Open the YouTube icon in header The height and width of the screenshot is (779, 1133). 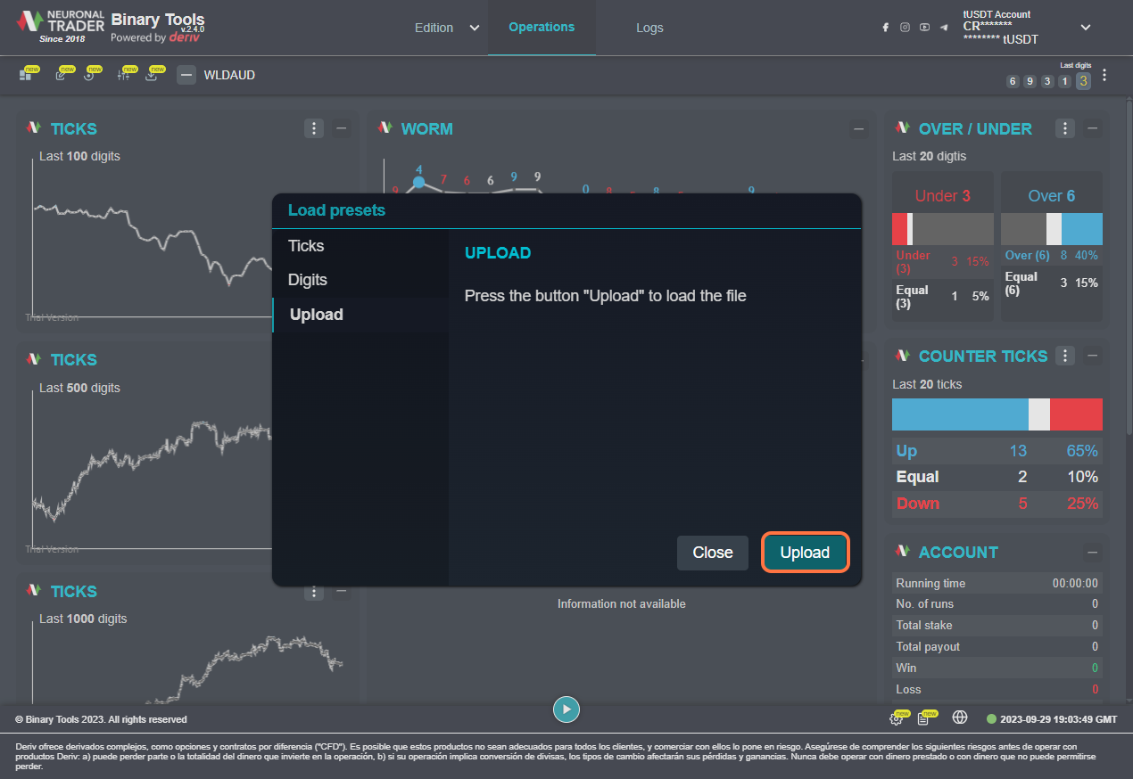point(924,28)
